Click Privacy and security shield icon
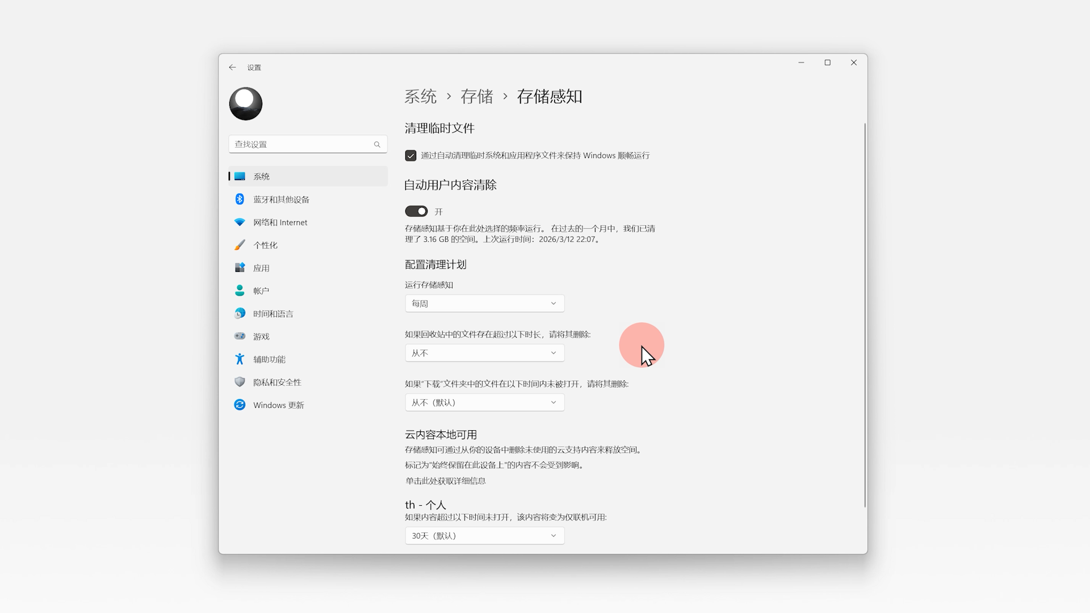Viewport: 1090px width, 613px height. [240, 382]
